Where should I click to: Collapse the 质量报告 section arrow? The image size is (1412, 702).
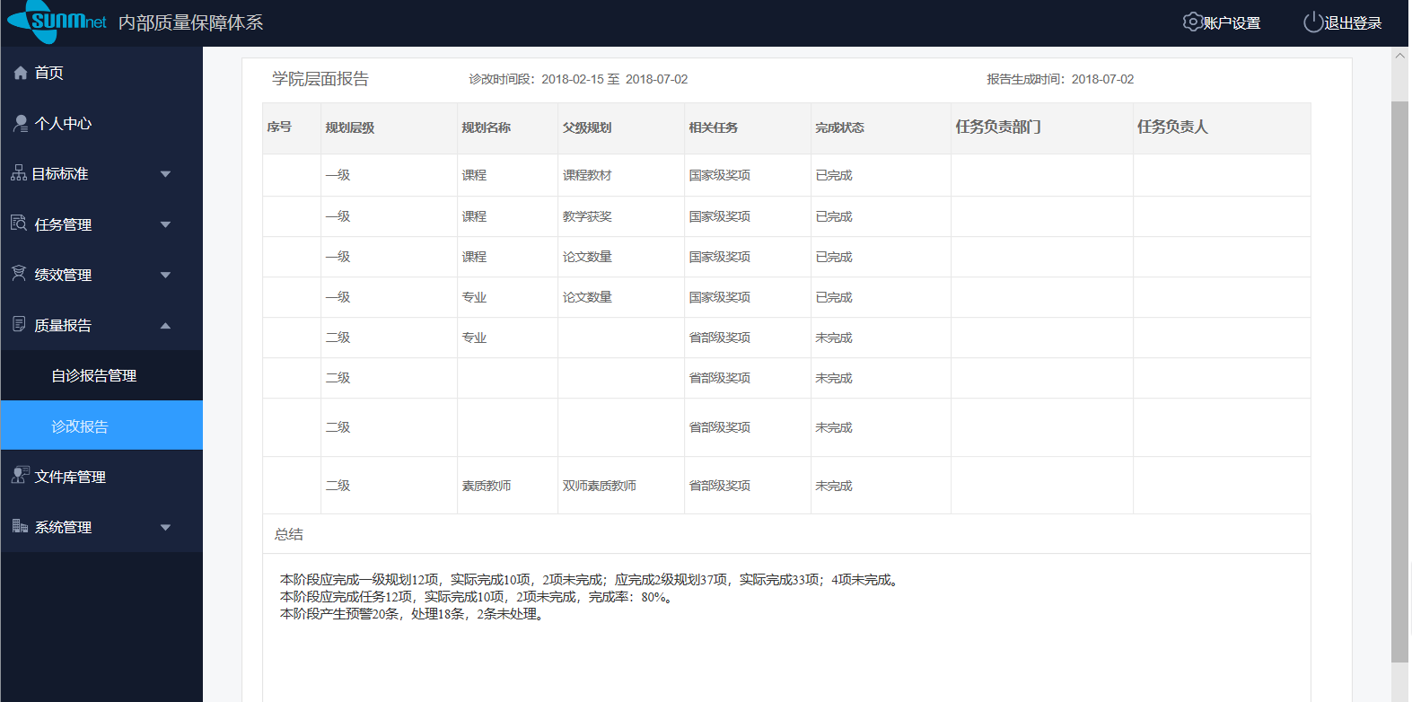[x=165, y=325]
